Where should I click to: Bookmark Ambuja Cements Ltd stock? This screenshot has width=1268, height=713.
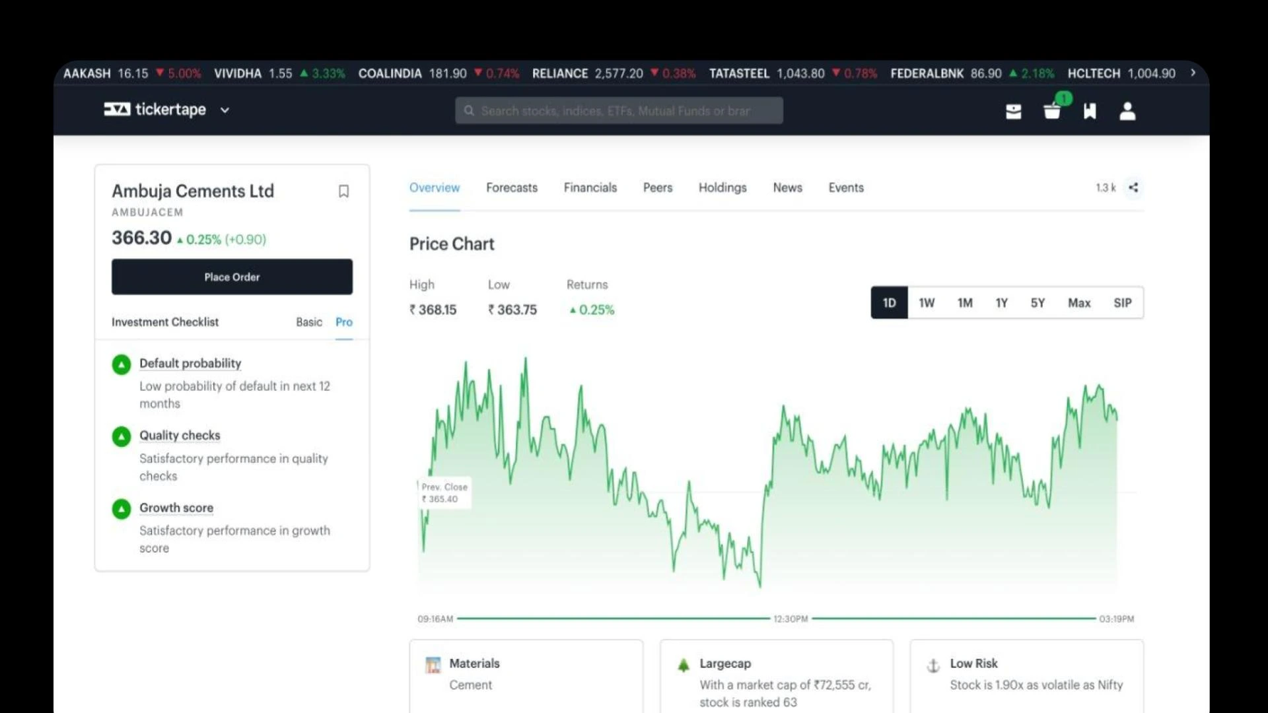343,191
